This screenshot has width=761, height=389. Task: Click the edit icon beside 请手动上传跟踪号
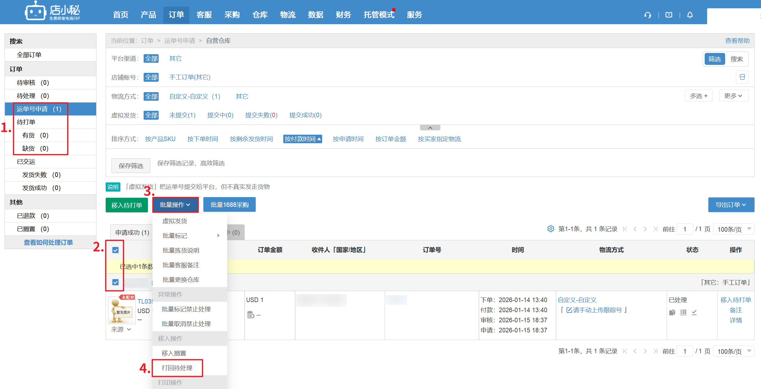point(569,310)
